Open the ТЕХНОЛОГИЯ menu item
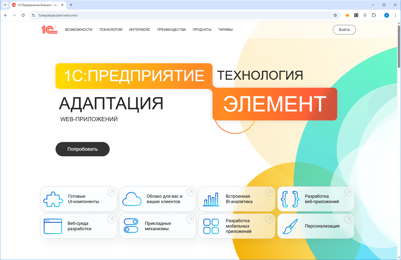This screenshot has height=260, width=401. tap(111, 30)
